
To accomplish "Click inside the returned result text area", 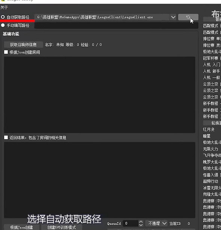I will click(100, 180).
